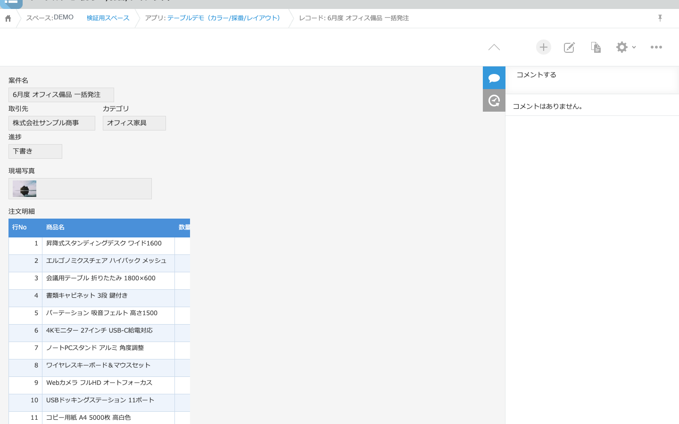Select 昇降式スタンディングデスク ワイド1600 cell
This screenshot has width=679, height=424.
[x=108, y=246]
